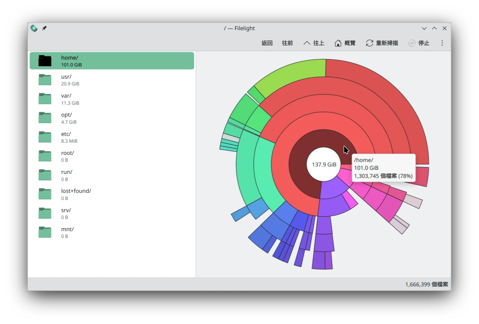Open the 概覽 overview home button
Viewport: 479px width, 324px height.
tap(345, 43)
